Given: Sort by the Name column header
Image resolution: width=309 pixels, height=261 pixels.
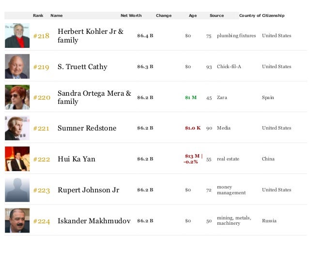Looking at the screenshot, I should point(57,15).
